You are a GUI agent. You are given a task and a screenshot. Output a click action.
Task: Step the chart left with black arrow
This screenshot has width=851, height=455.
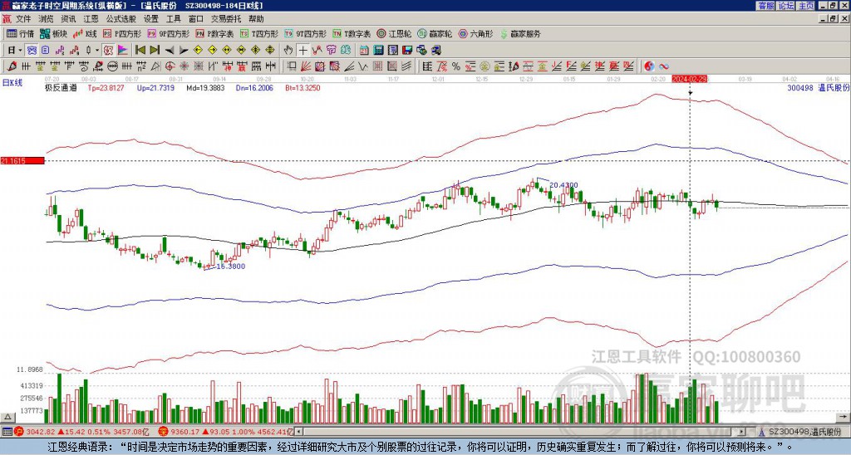pos(170,51)
